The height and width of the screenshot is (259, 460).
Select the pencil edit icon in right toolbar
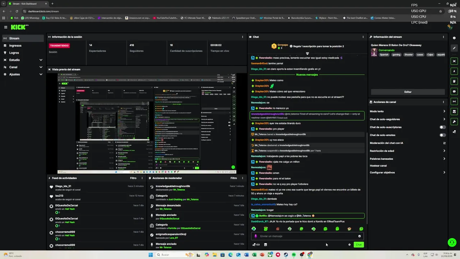coord(454,48)
